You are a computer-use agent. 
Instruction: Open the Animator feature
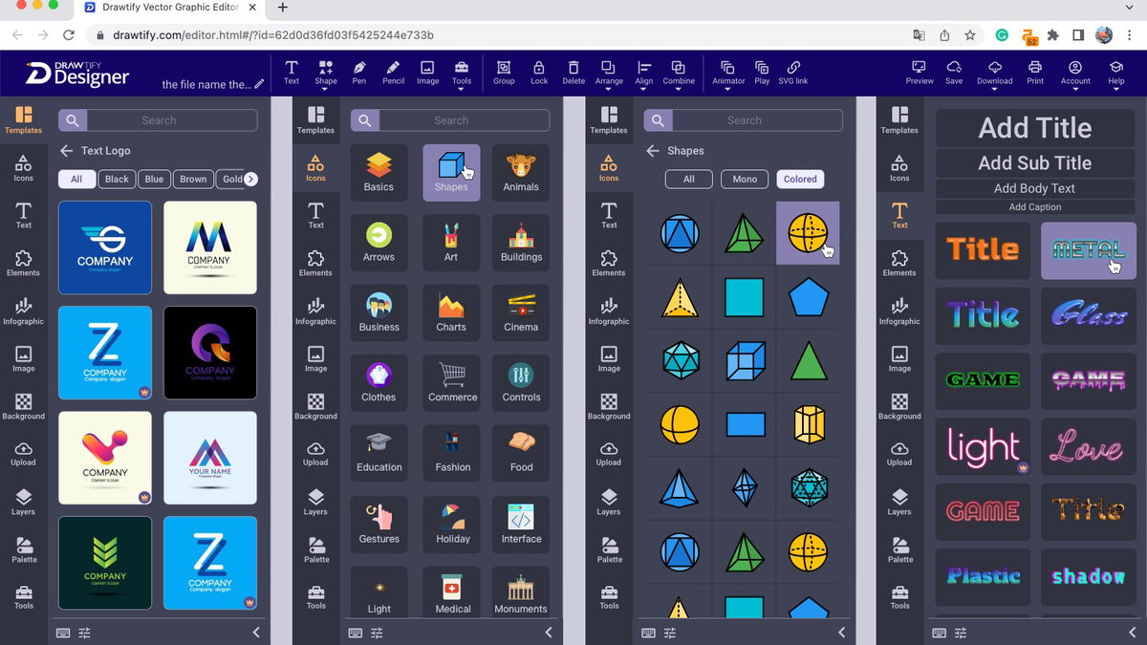pyautogui.click(x=727, y=72)
